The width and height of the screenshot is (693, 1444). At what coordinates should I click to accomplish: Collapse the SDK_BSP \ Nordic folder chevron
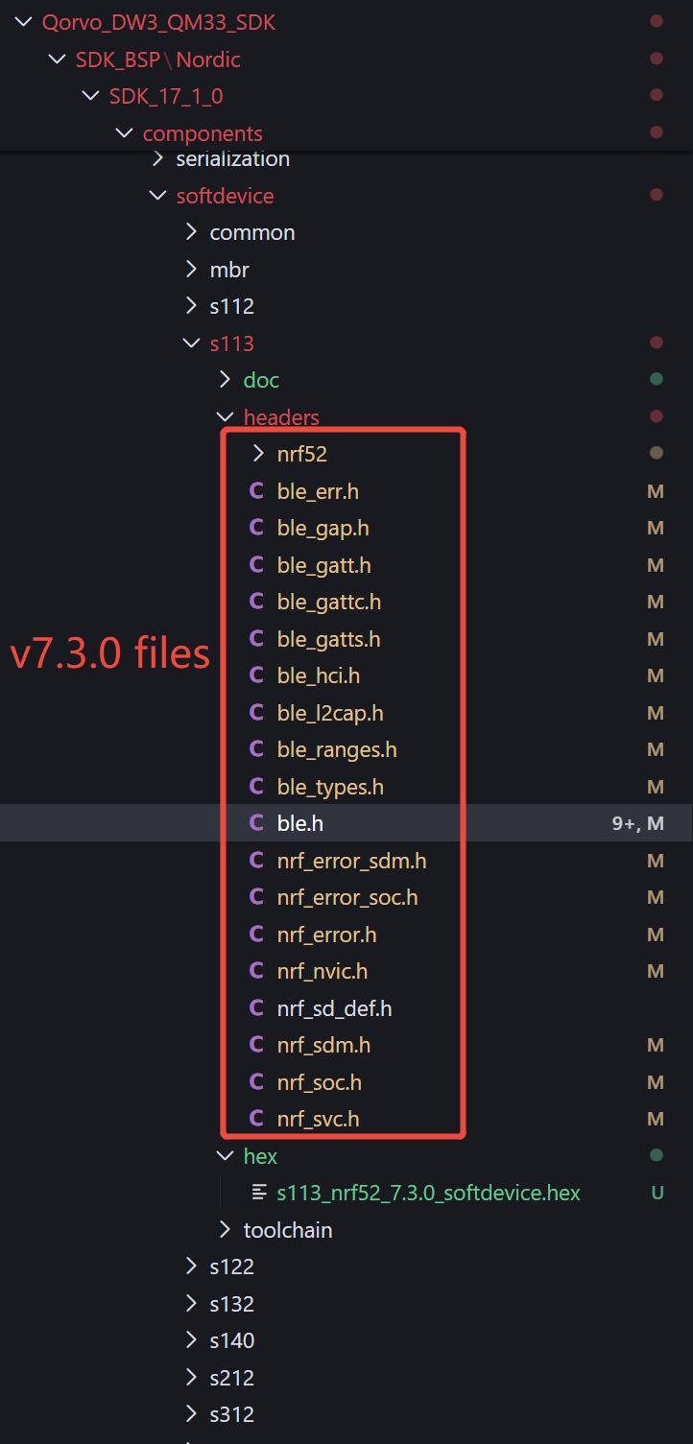click(x=57, y=59)
